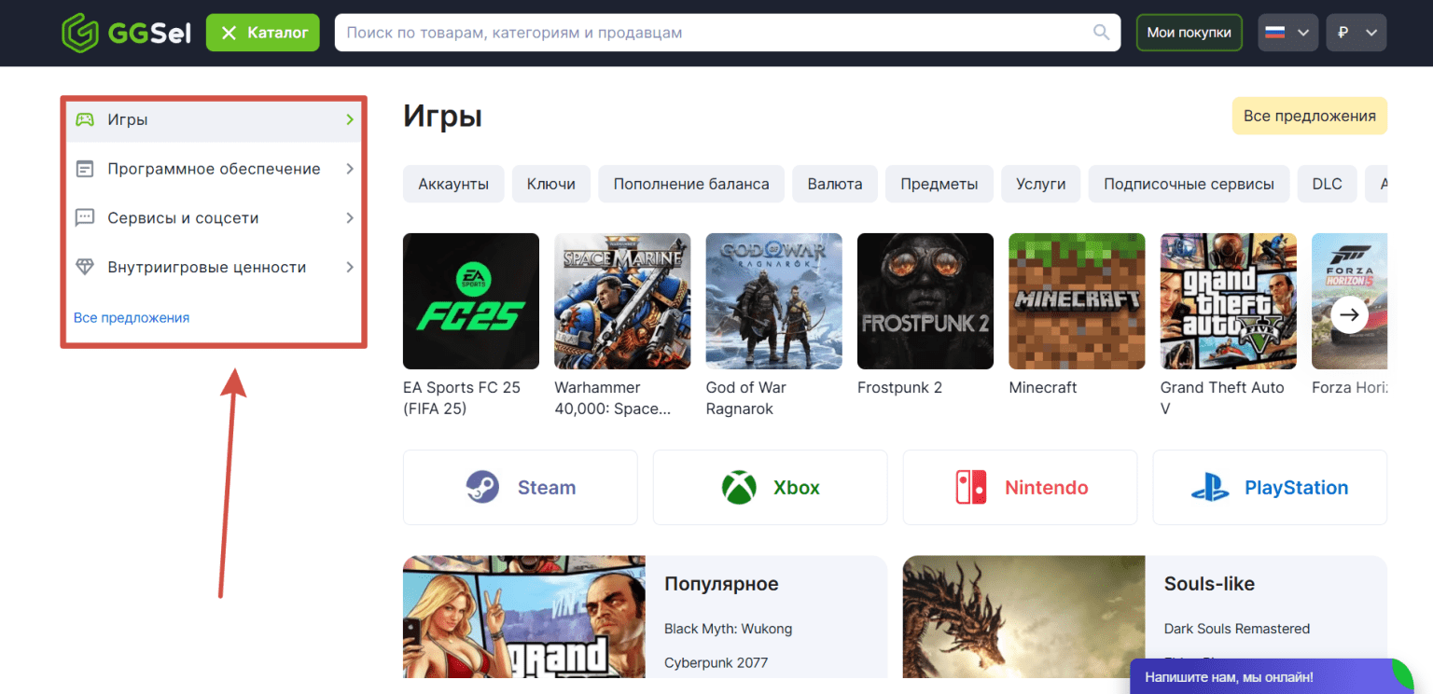Open Мои покупки button

point(1189,33)
